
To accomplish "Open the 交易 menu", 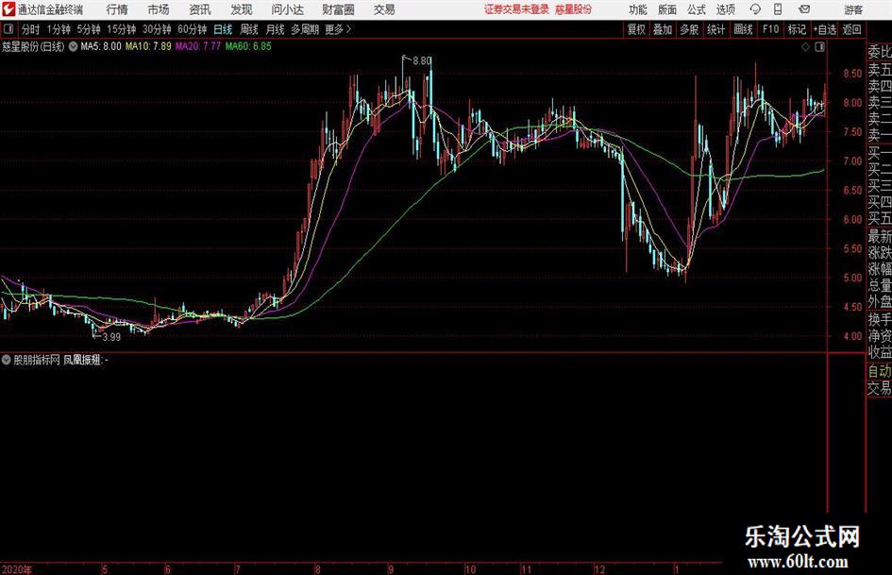I will tap(384, 9).
